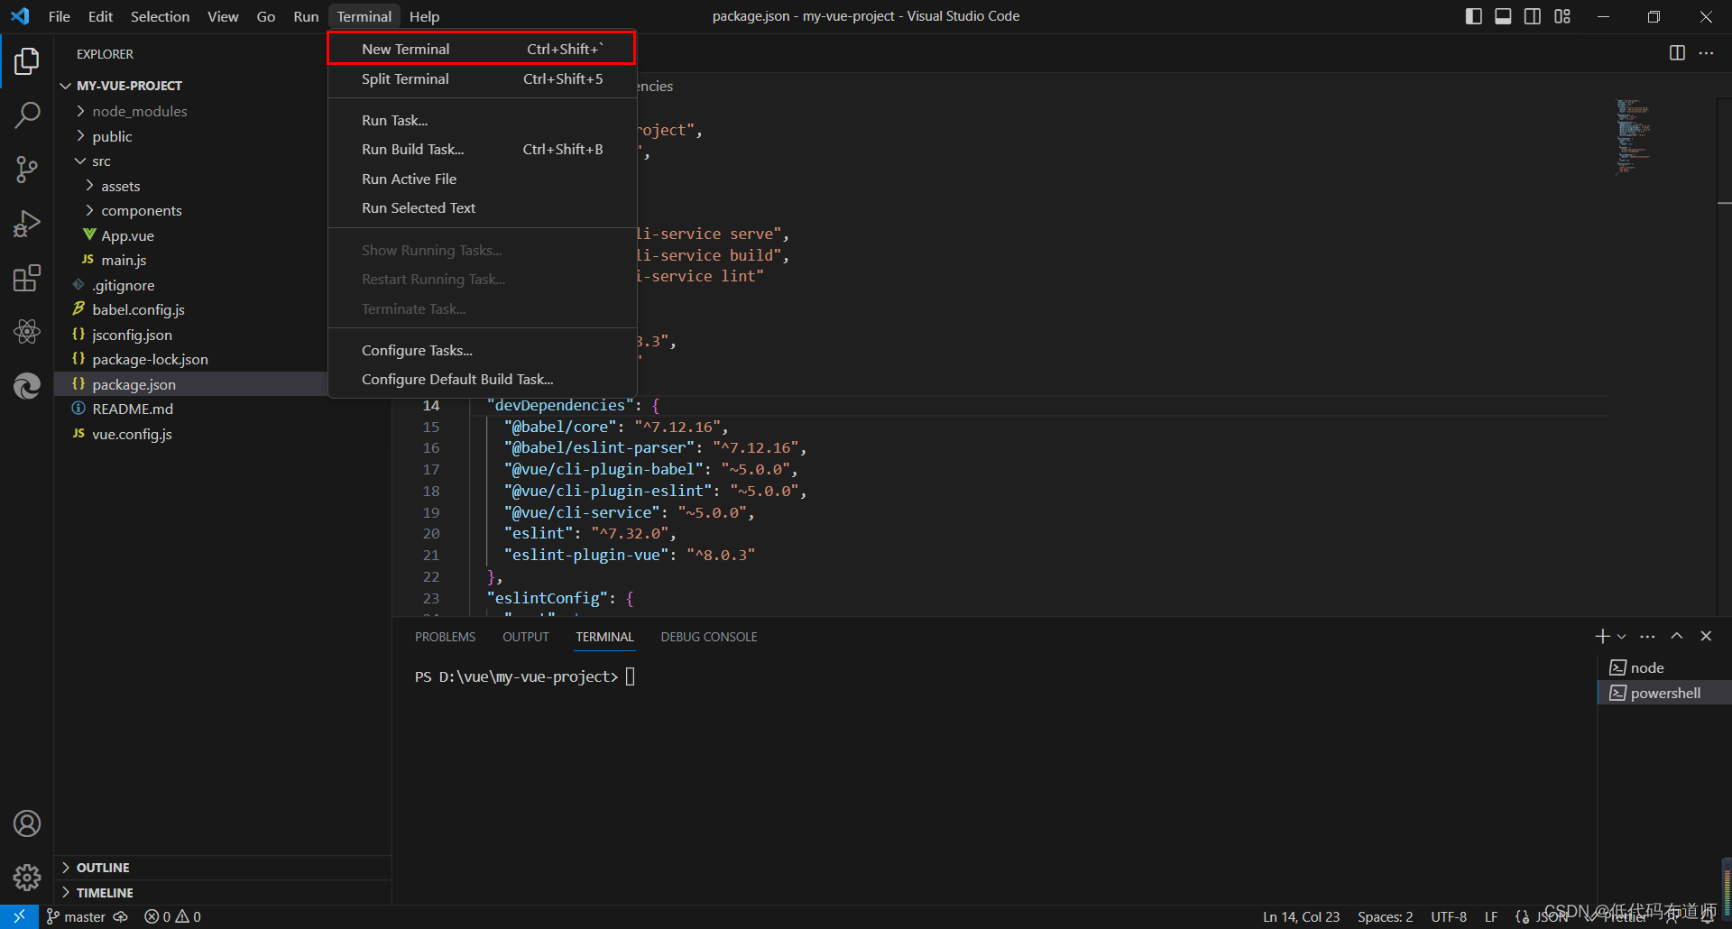Open editor More Actions ellipsis
The image size is (1732, 929).
(x=1706, y=53)
